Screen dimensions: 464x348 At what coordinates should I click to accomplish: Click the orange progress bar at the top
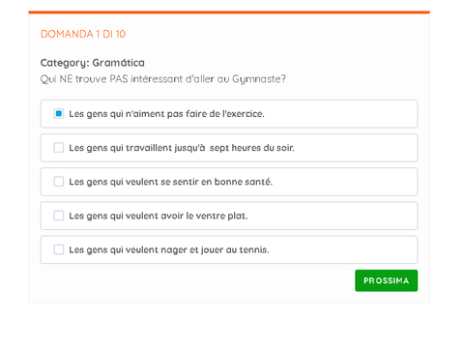point(229,13)
